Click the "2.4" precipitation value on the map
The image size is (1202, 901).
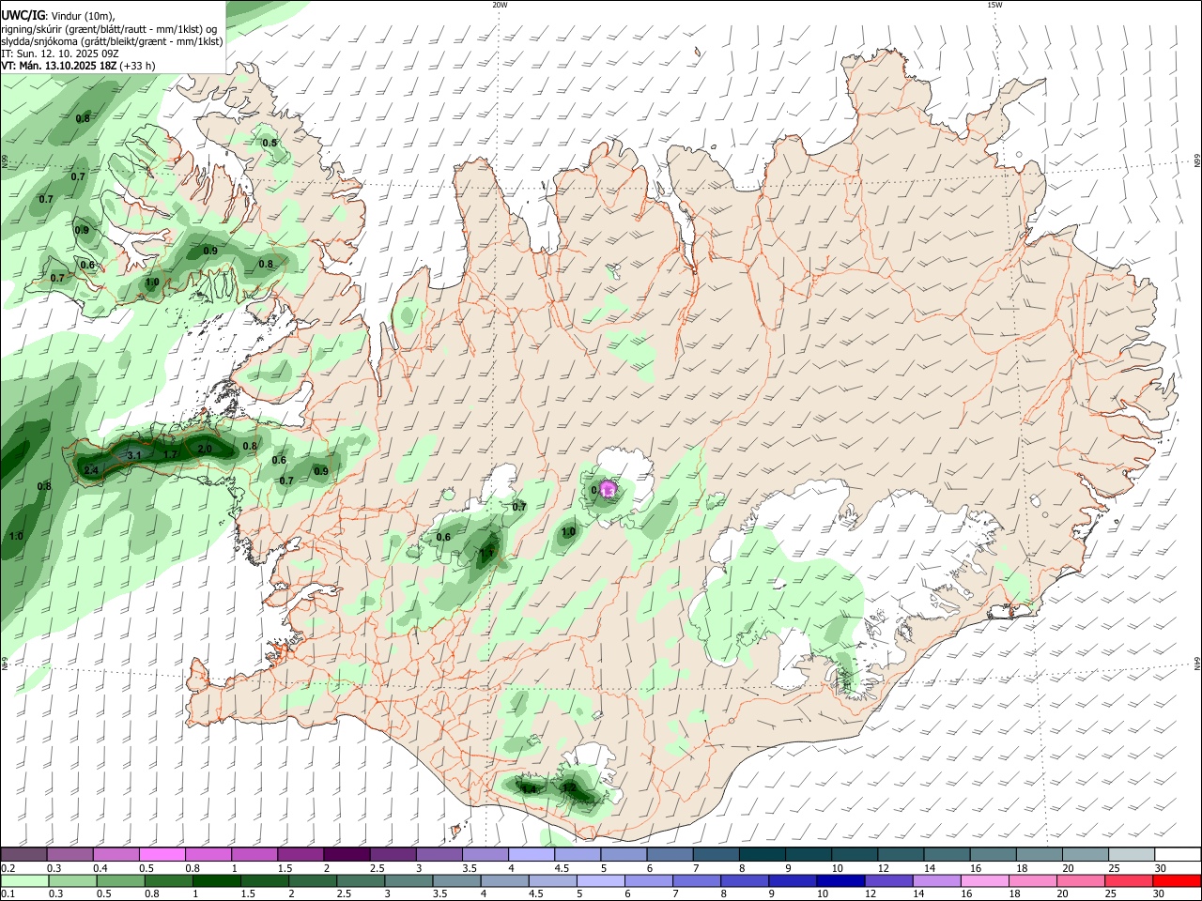point(91,470)
